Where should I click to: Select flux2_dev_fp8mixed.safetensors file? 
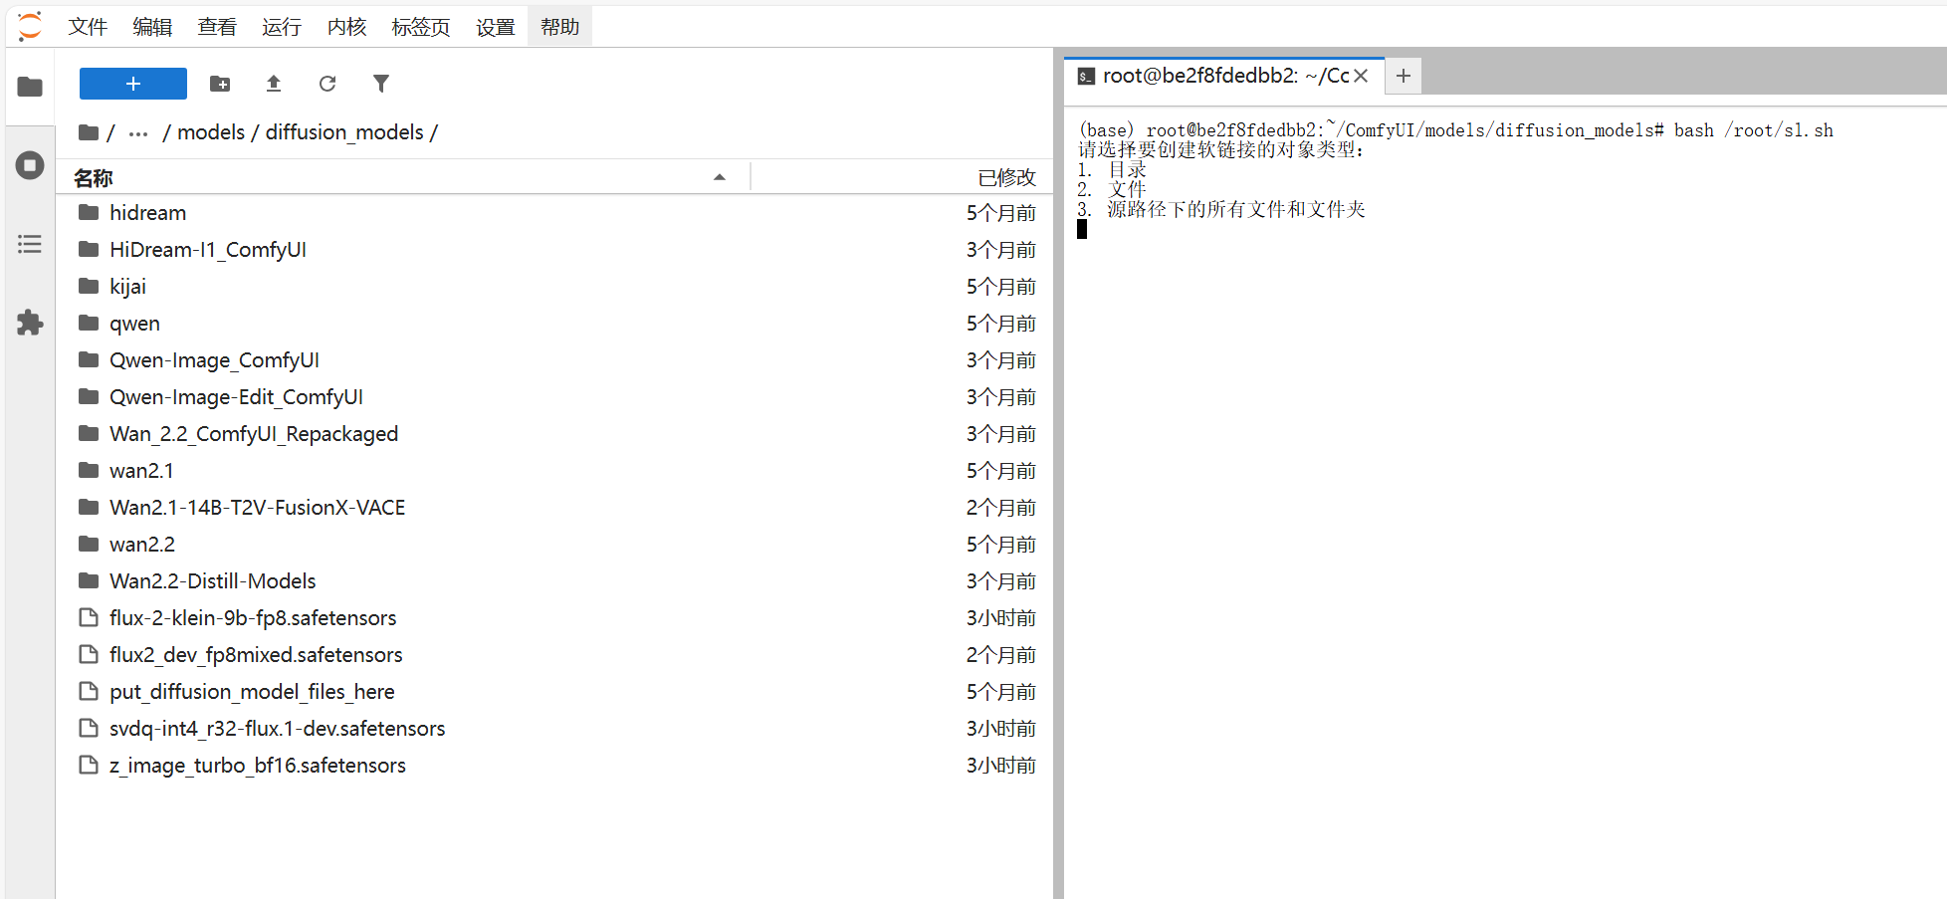256,655
